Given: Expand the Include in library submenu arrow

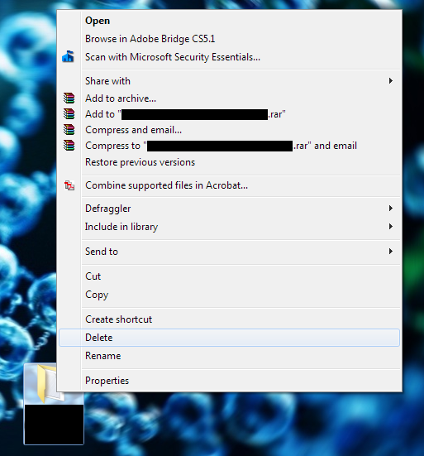Looking at the screenshot, I should [391, 226].
